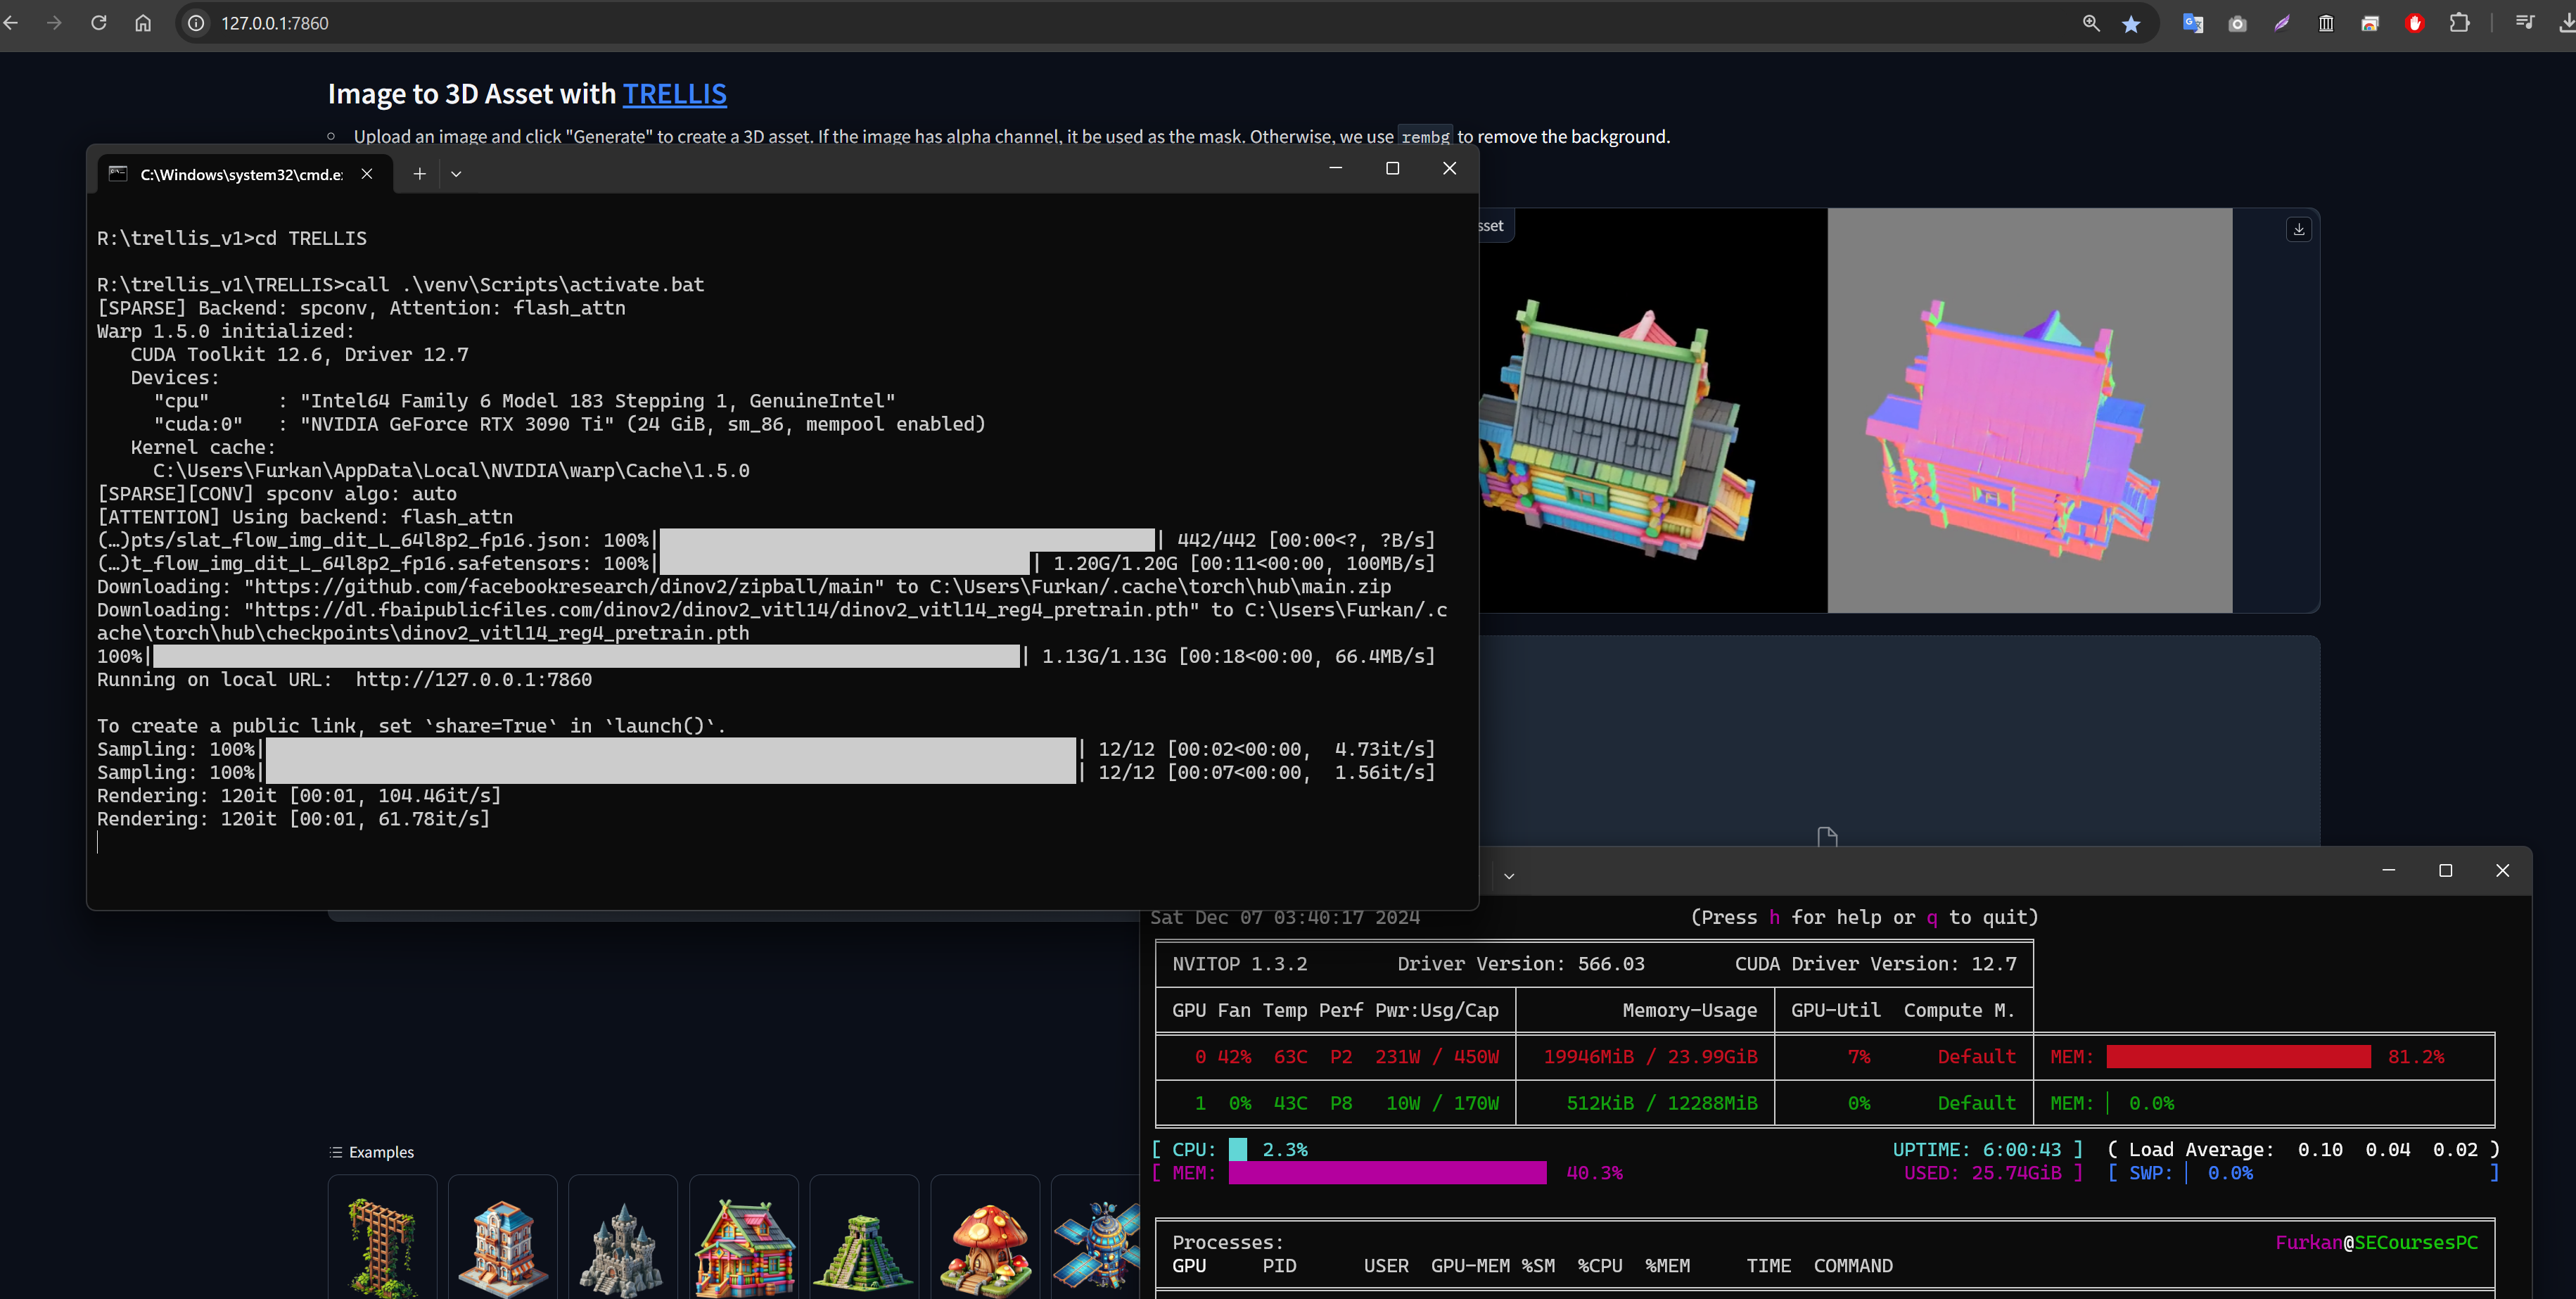Open the Wayback Machine extension icon
Screen dimensions: 2576x1299
tap(2326, 23)
